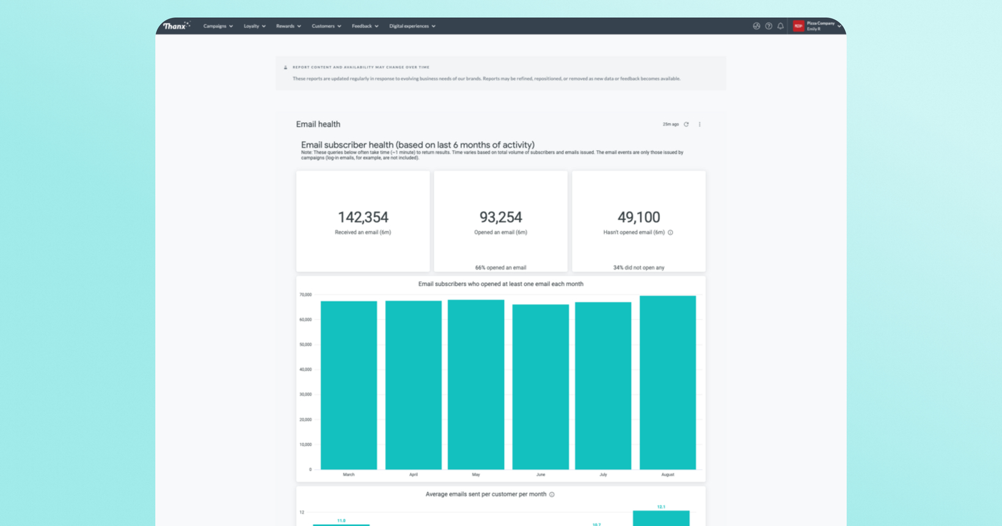
Task: Open the help question mark icon
Action: click(x=769, y=26)
